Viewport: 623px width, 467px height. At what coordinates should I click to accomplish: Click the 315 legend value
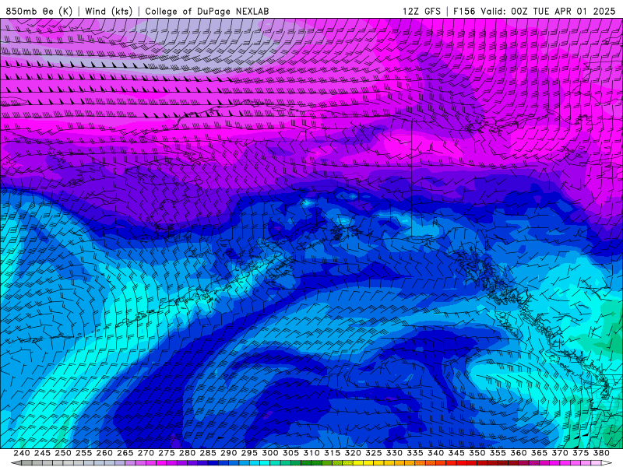333,453
